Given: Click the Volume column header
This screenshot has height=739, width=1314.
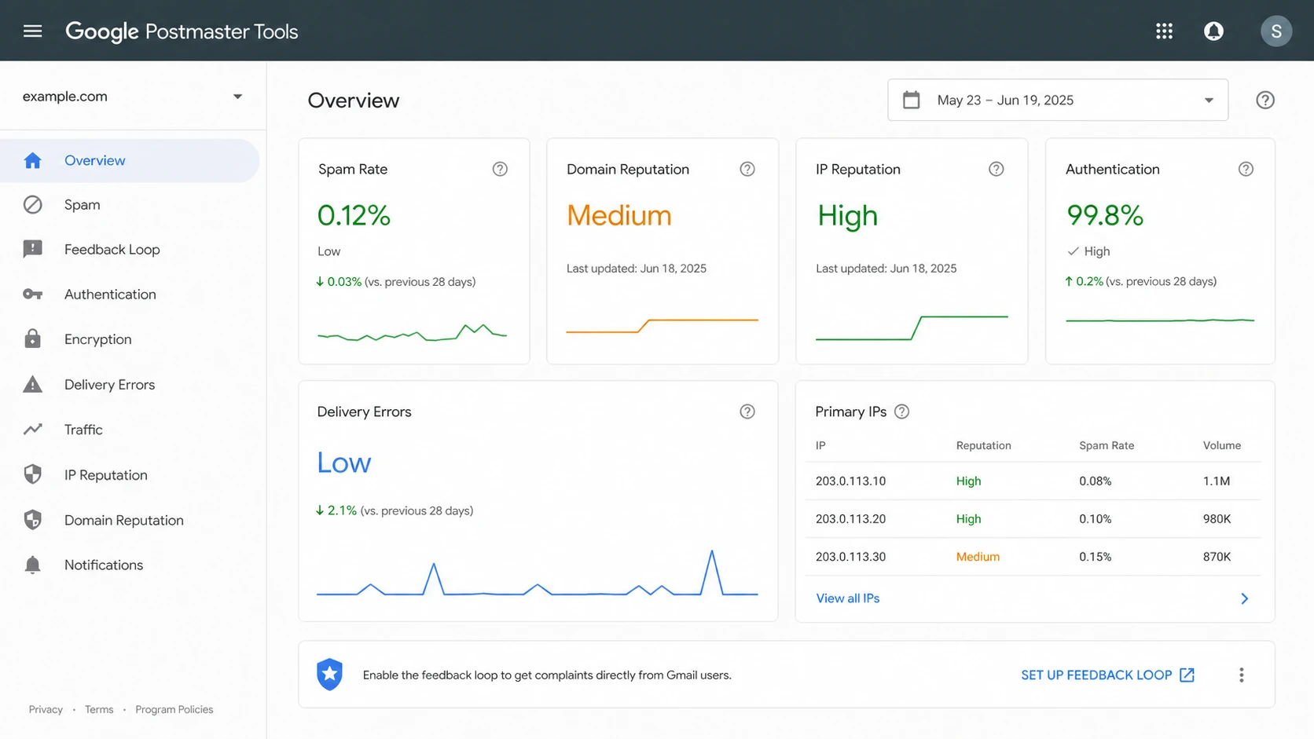Looking at the screenshot, I should click(x=1222, y=445).
